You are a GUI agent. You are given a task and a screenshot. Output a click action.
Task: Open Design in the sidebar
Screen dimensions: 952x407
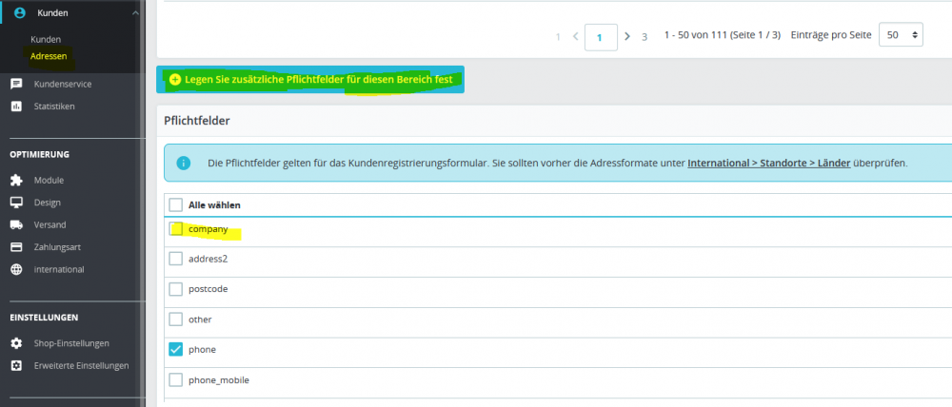click(x=48, y=203)
